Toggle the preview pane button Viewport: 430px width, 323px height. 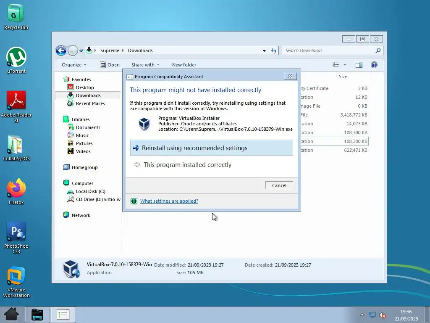359,64
